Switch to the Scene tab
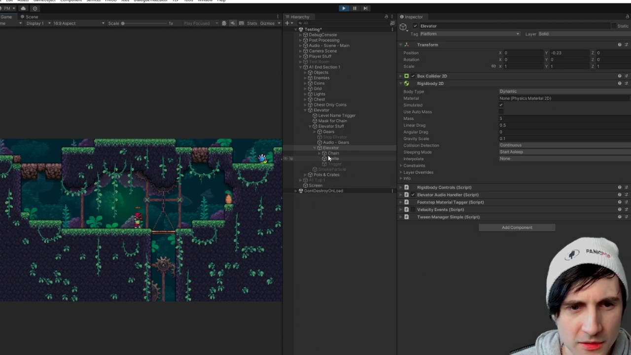 [29, 17]
